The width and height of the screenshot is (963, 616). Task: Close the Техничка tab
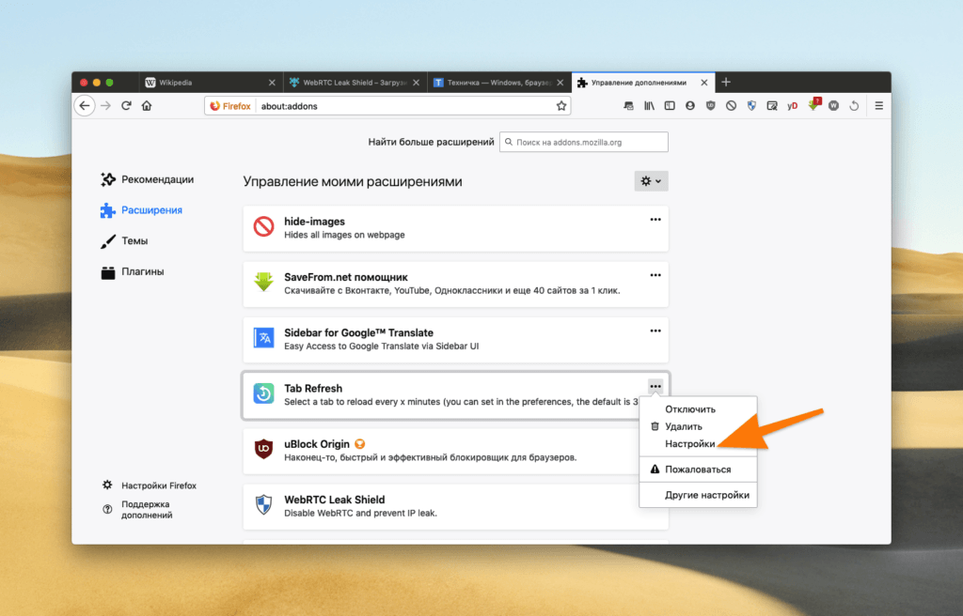coord(560,83)
